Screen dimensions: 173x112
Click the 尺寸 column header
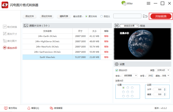[80, 31]
